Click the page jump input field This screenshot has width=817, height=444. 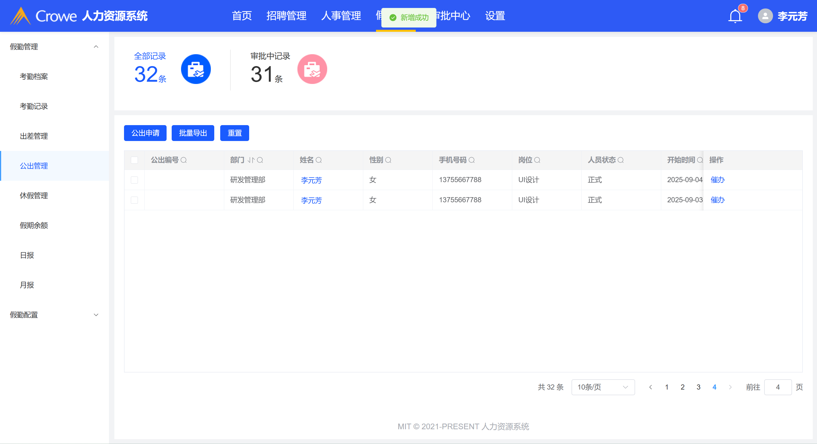[x=778, y=387]
